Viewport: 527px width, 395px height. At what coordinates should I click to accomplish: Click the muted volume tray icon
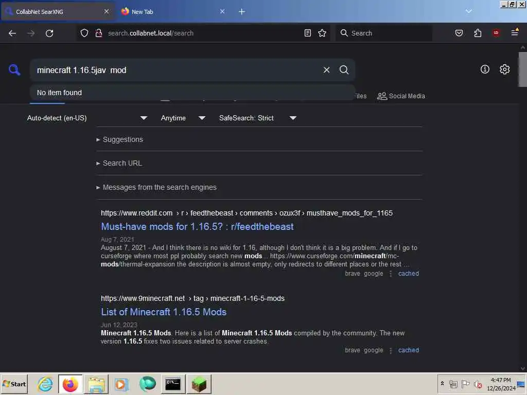[x=478, y=384]
